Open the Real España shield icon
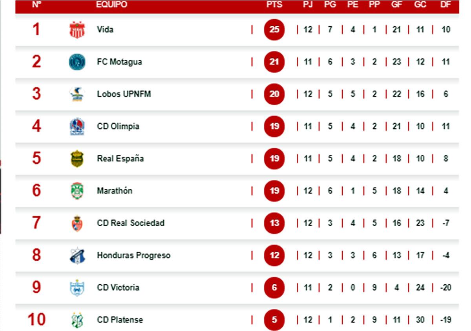This screenshot has height=331, width=471. coord(77,159)
